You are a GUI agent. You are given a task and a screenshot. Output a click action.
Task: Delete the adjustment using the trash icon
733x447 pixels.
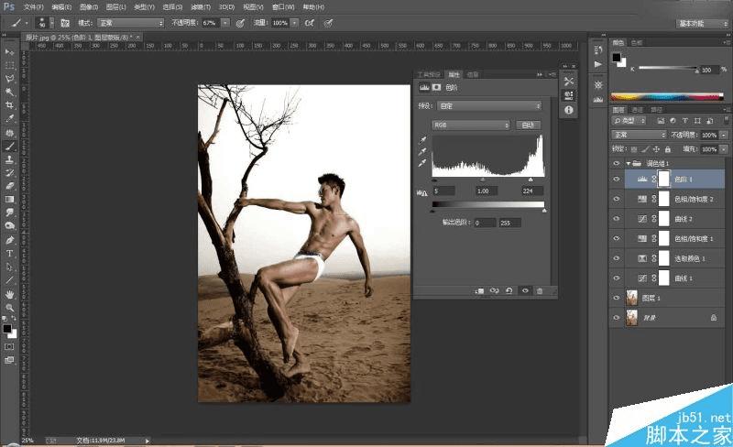540,290
